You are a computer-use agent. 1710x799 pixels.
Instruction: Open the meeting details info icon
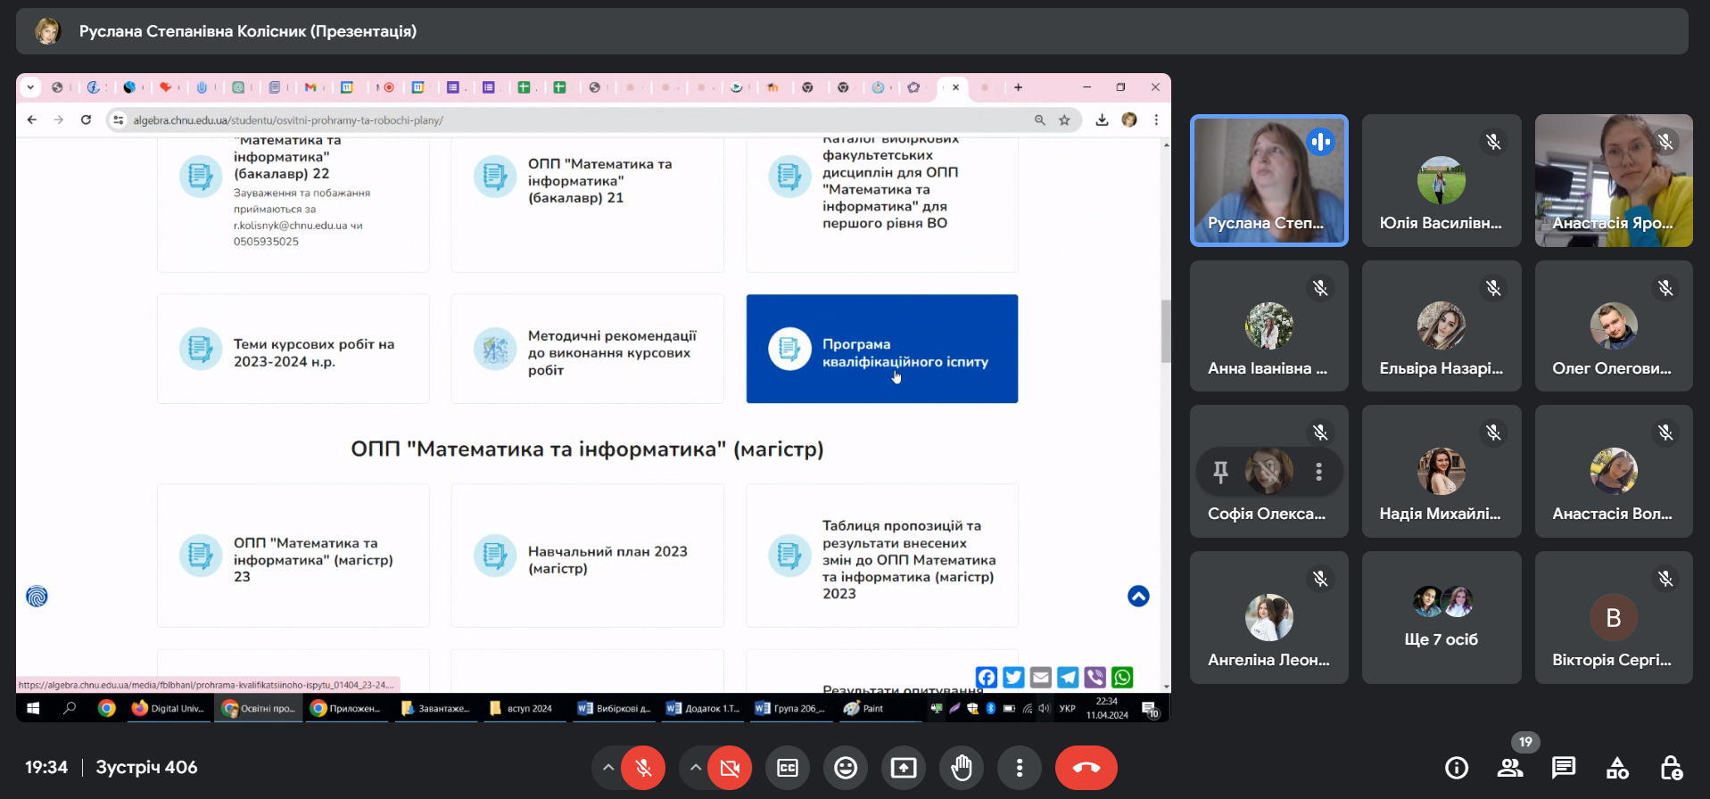pyautogui.click(x=1457, y=768)
